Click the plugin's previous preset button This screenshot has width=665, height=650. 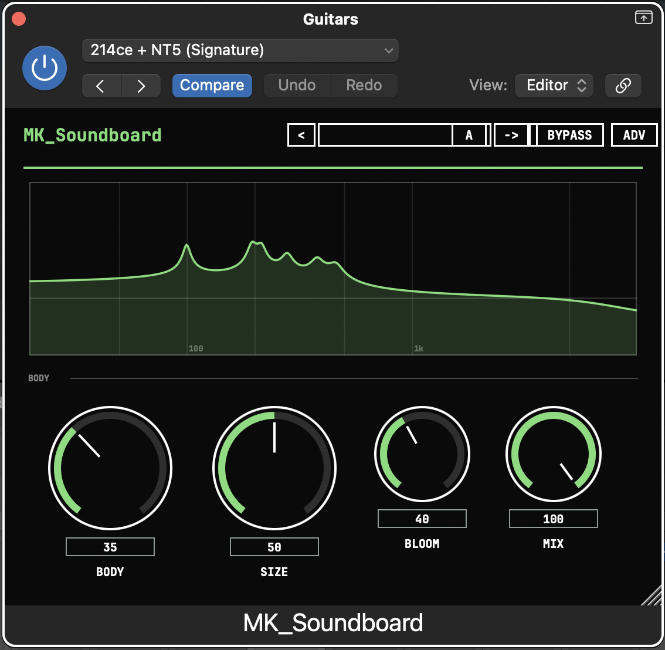click(x=301, y=136)
